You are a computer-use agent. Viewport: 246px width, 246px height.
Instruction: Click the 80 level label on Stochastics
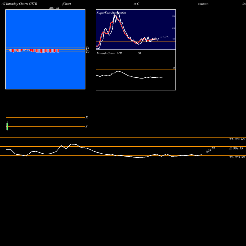point(174,16)
